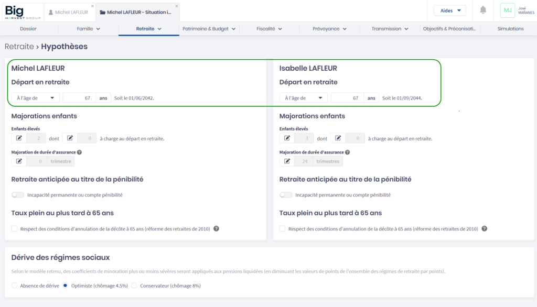This screenshot has width=537, height=307.
Task: Click the notification bell icon
Action: pyautogui.click(x=483, y=10)
